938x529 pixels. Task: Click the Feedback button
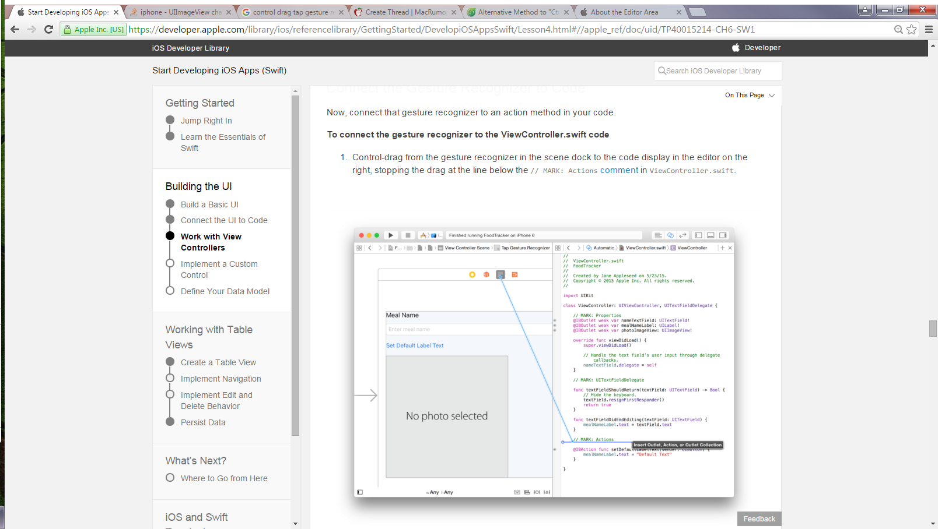759,519
